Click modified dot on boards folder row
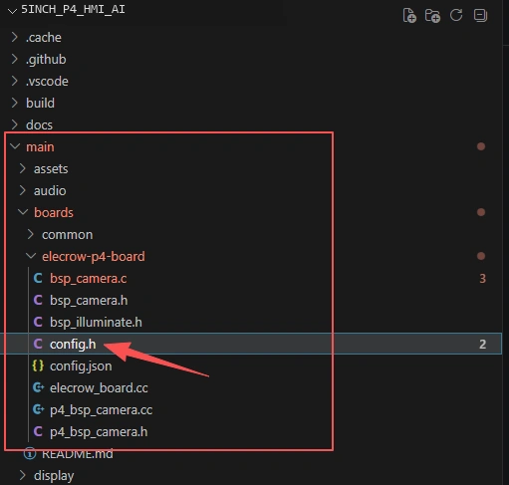This screenshot has width=509, height=485. point(481,212)
